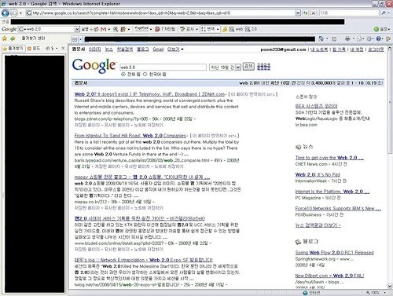393x296 pixels.
Task: Open the browser search provider dropdown arrow
Action: 390,13
